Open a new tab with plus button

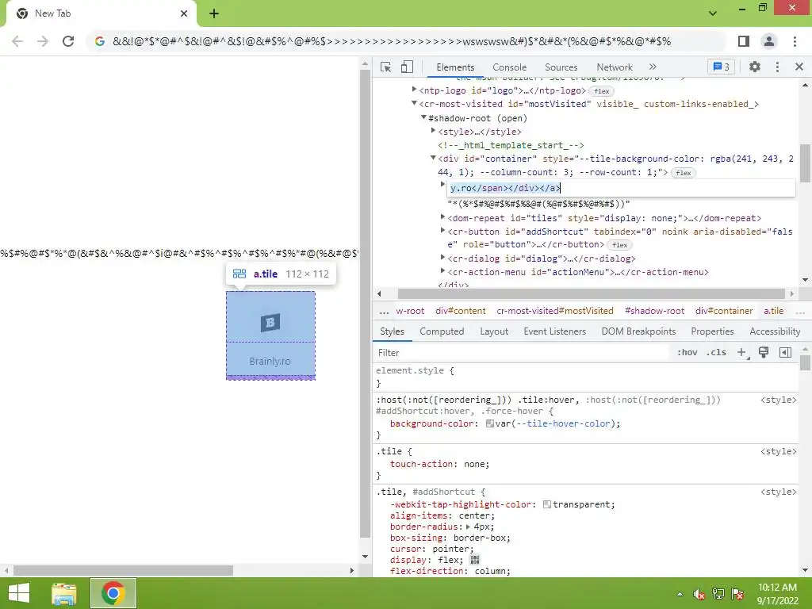click(x=214, y=13)
